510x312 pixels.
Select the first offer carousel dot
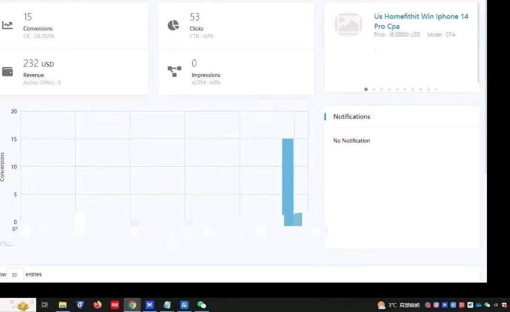coord(366,89)
